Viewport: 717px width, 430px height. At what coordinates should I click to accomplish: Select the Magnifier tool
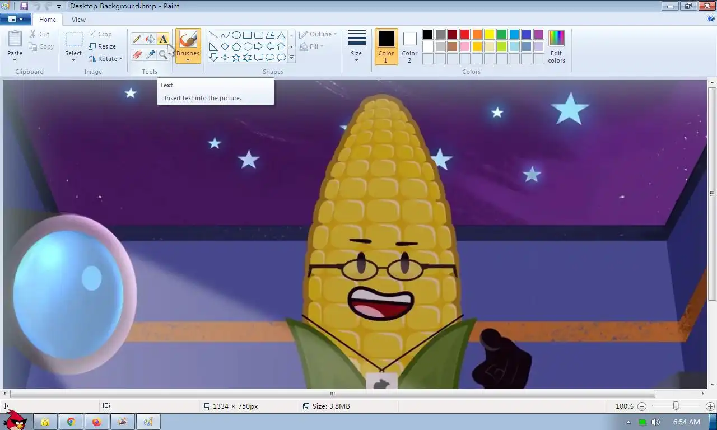coord(162,54)
